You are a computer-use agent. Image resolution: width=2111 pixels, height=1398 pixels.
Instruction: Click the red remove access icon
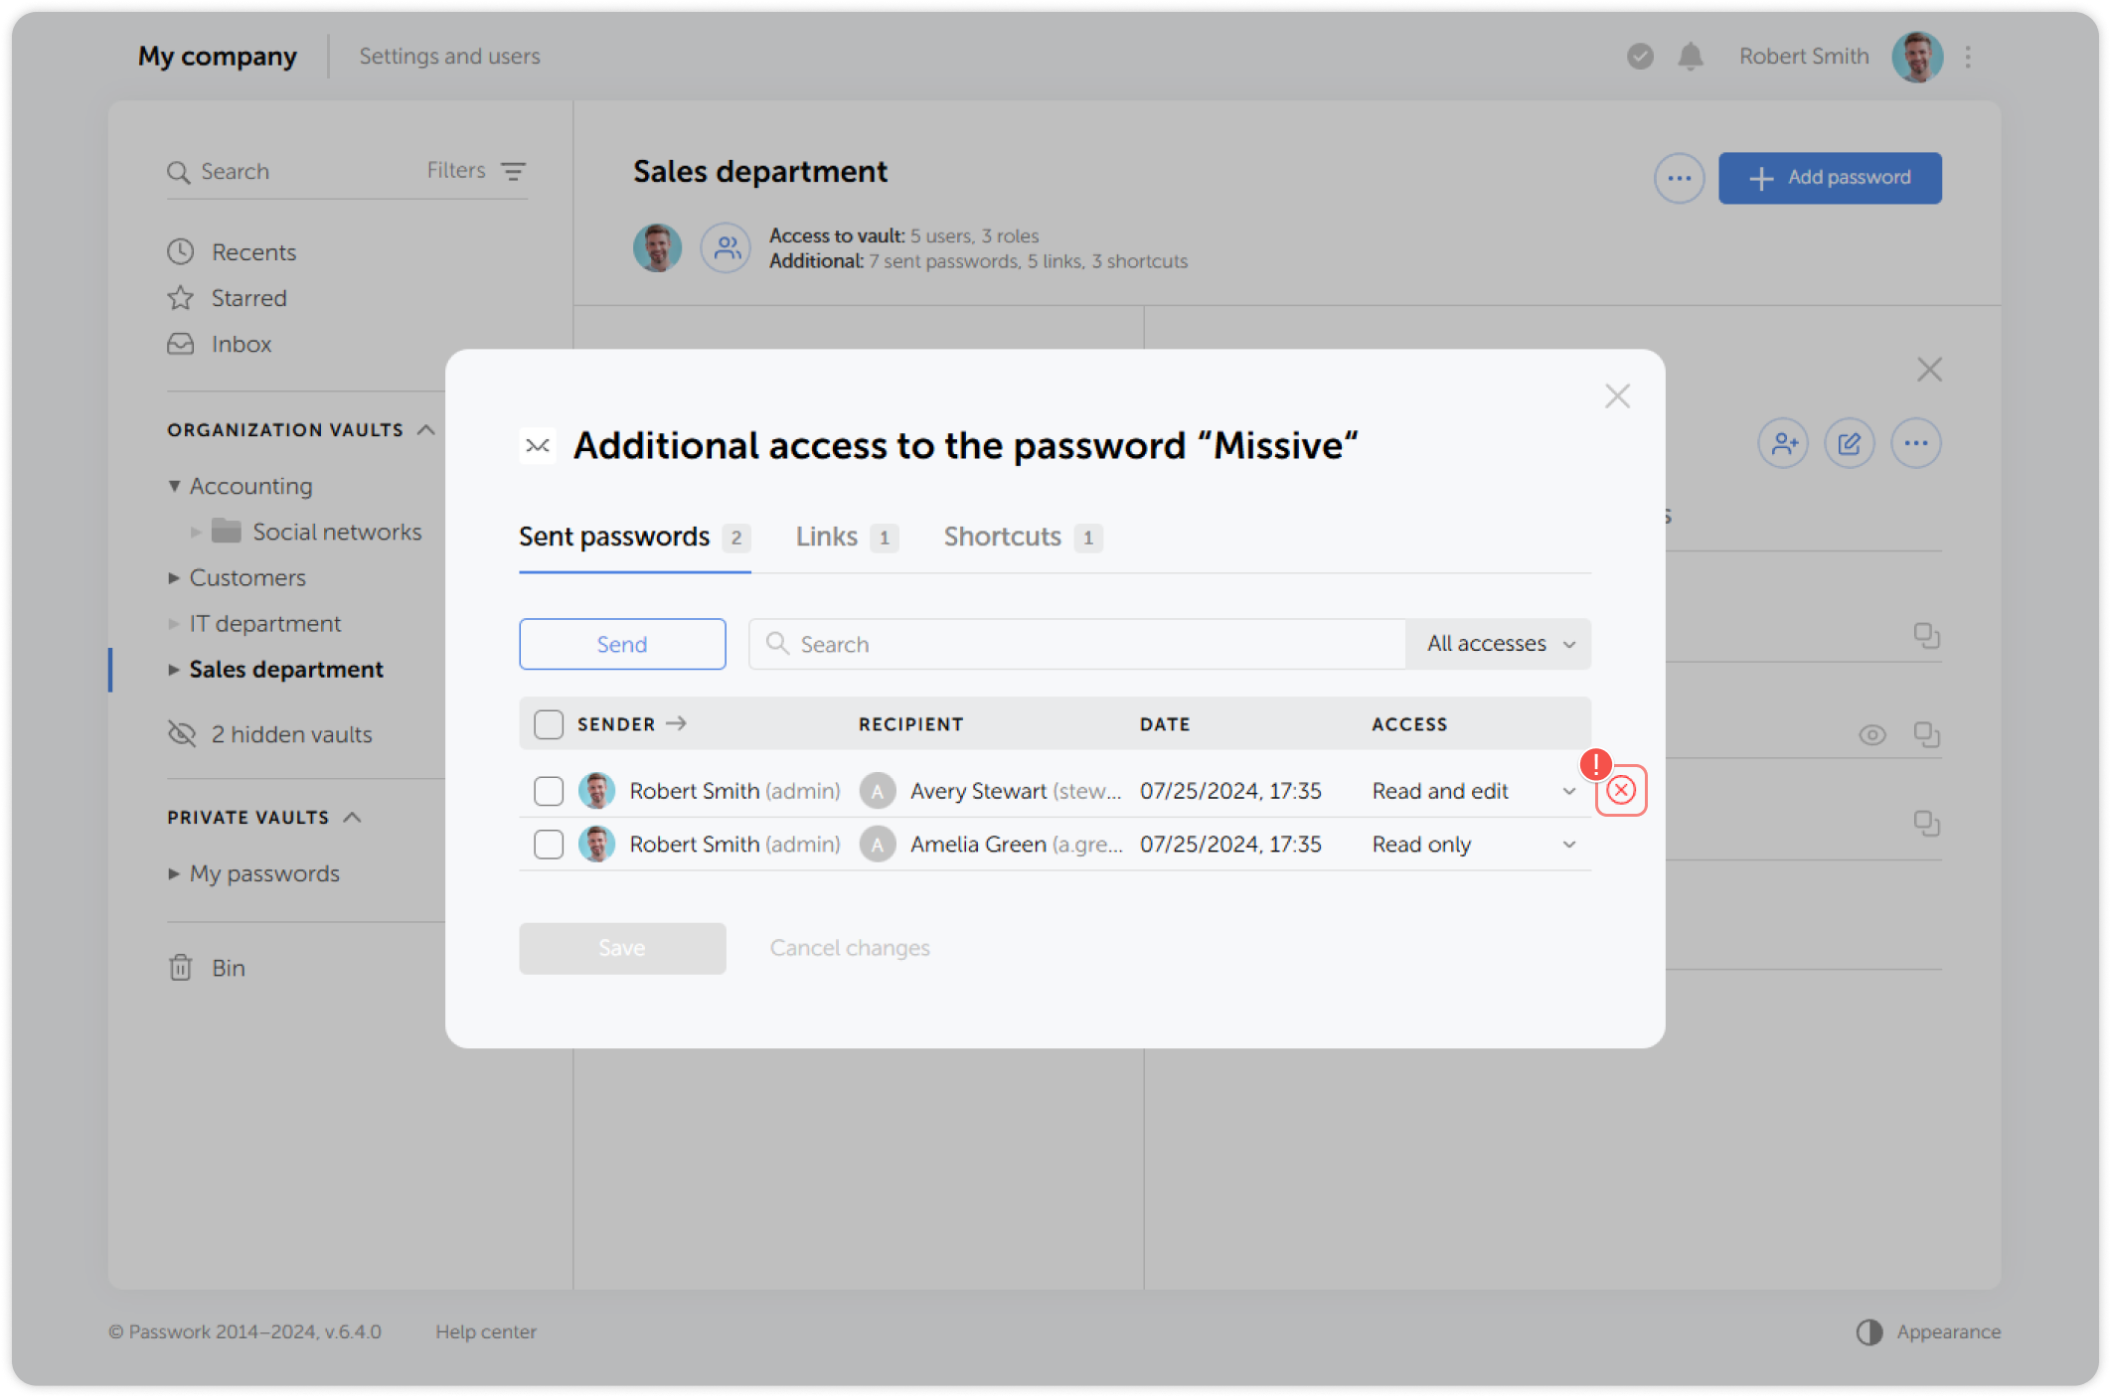tap(1621, 790)
